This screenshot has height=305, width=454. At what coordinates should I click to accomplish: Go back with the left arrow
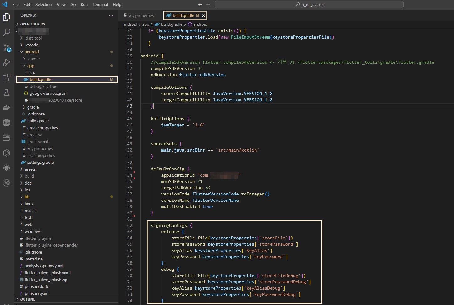[200, 4]
